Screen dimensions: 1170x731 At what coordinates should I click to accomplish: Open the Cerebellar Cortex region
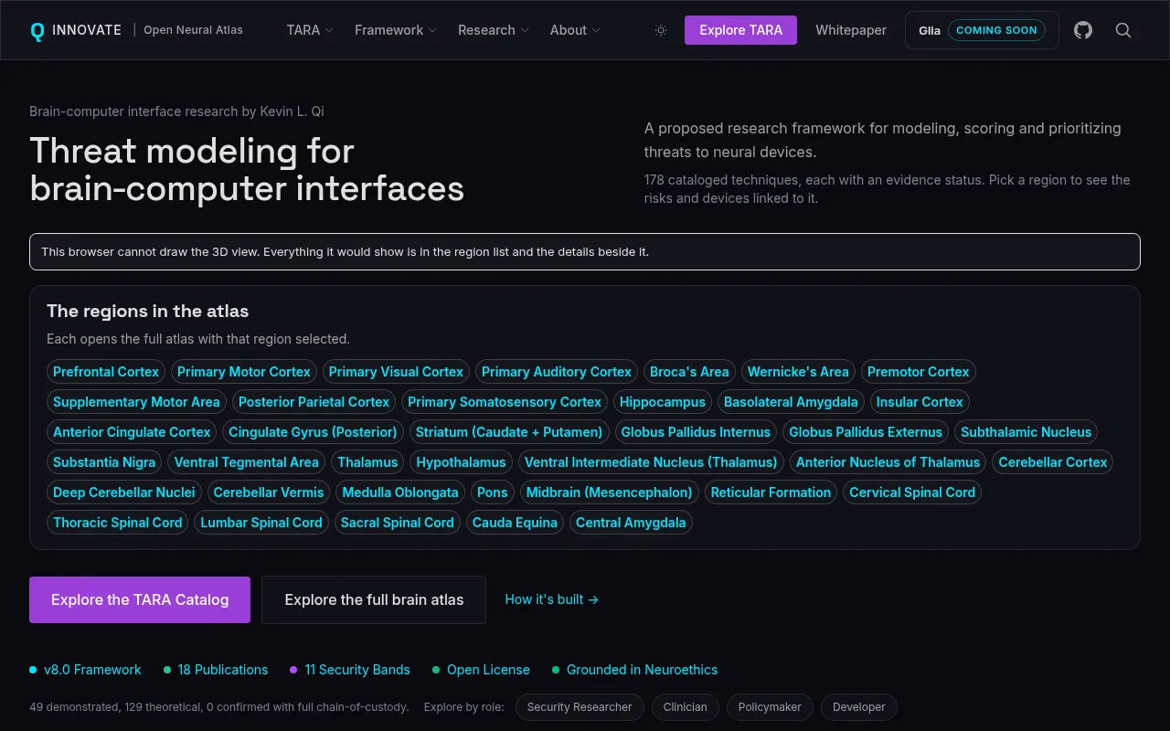[1053, 462]
